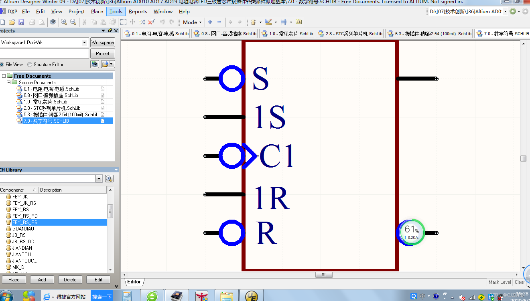Open the Workspace1.DsnWrk dropdown
Image resolution: width=530 pixels, height=301 pixels.
(84, 42)
